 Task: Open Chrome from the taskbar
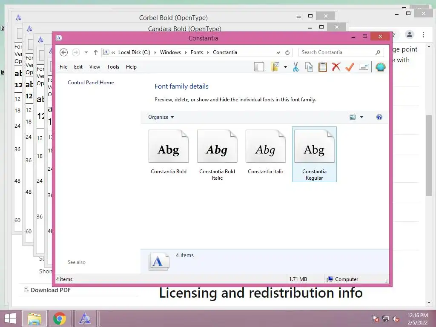(x=60, y=318)
